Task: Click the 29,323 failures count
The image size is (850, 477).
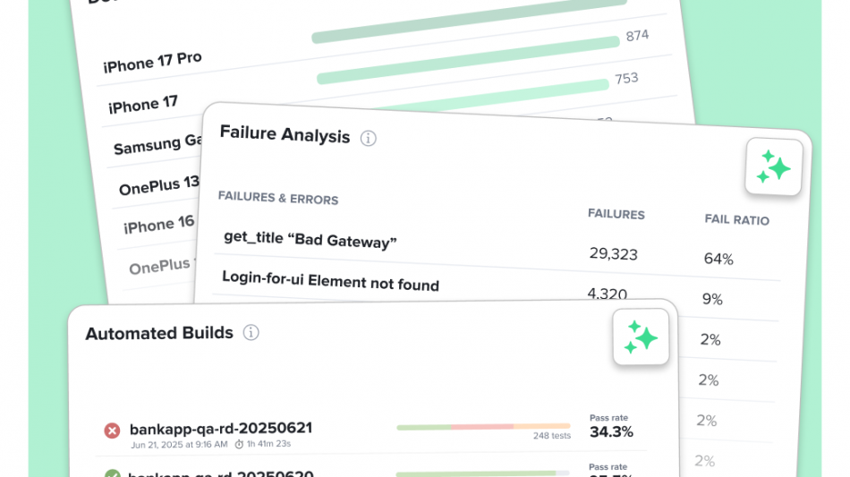Action: click(x=613, y=253)
